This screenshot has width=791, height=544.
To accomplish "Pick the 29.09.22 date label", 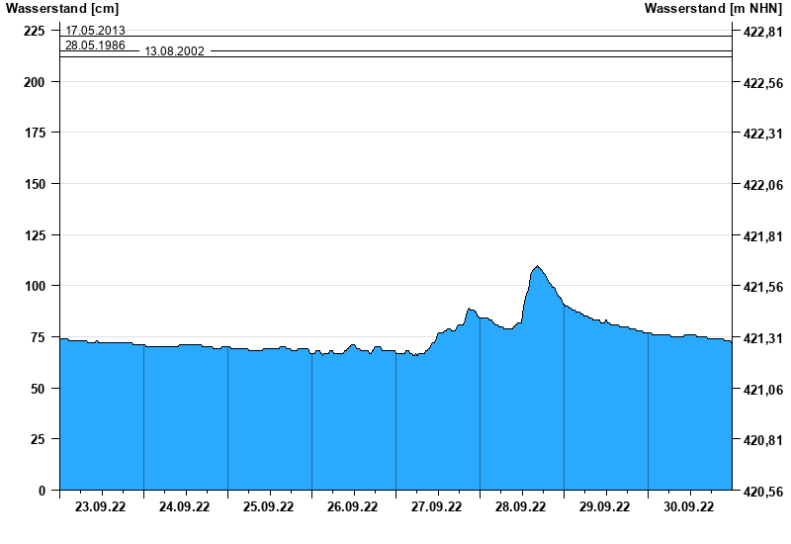I will (x=606, y=507).
